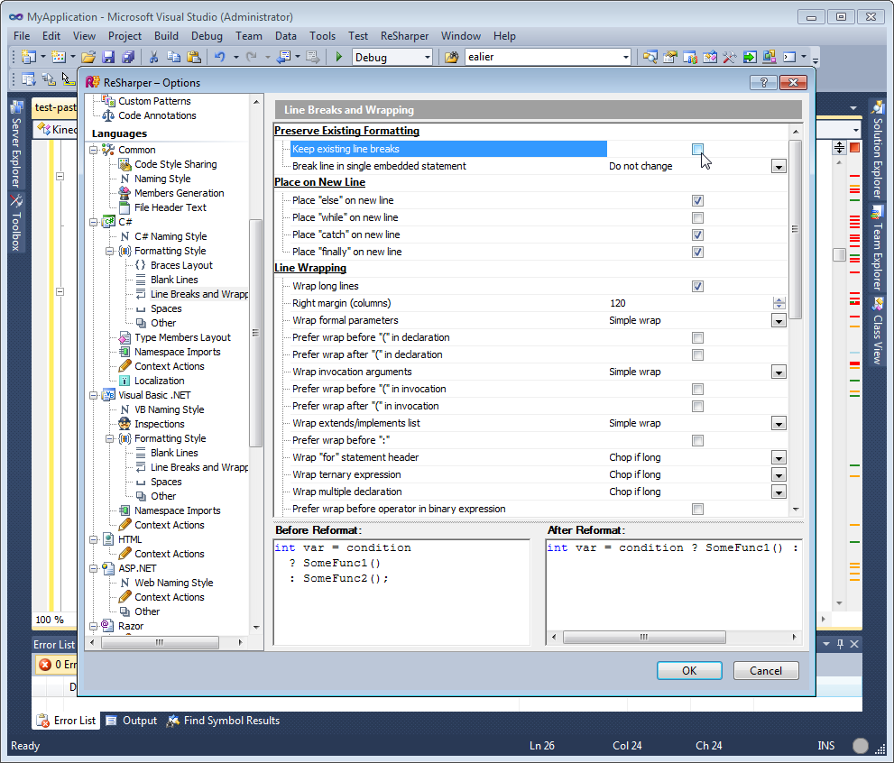Open the Debug configuration dropdown
Screen dimensions: 894x763
428,57
